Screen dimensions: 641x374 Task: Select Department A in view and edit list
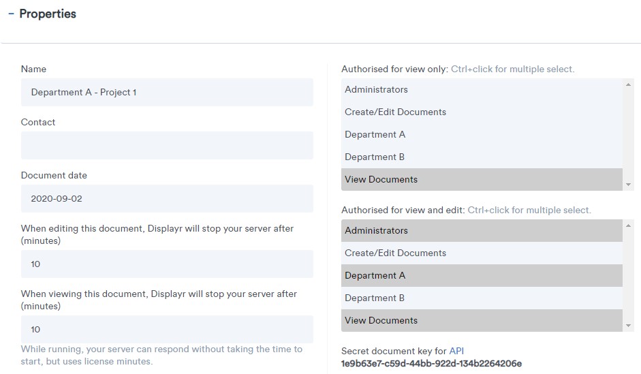coord(482,275)
